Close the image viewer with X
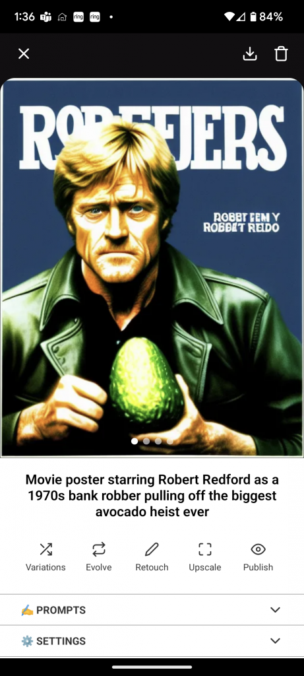The height and width of the screenshot is (676, 304). [x=24, y=54]
